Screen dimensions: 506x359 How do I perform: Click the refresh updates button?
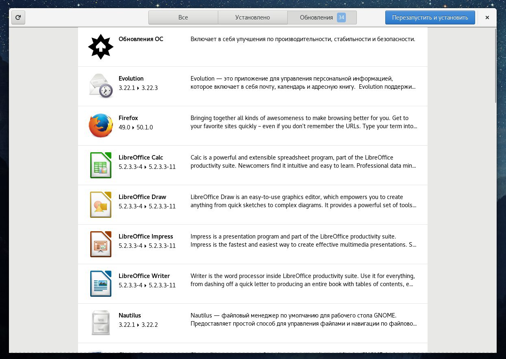18,18
